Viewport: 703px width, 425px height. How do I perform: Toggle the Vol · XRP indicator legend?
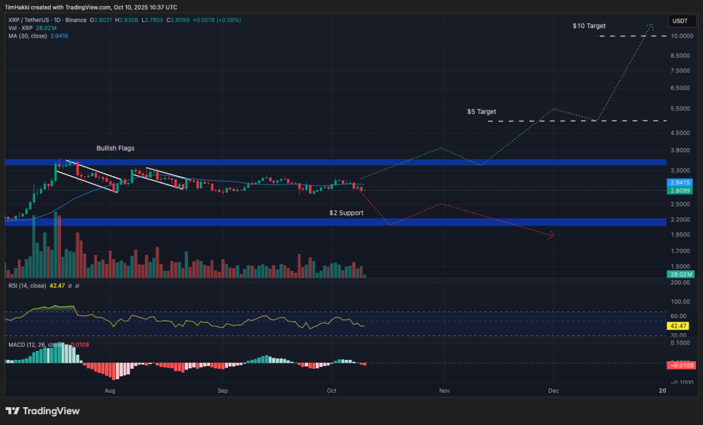click(21, 28)
